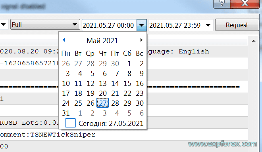This screenshot has height=152, width=262.
Task: Select highlighted day 27 in calendar
Action: 102,103
